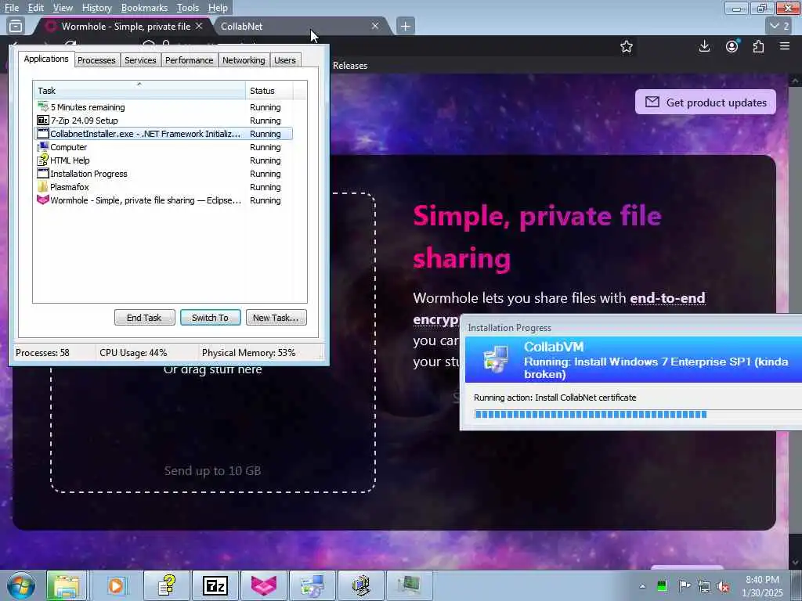Image resolution: width=802 pixels, height=601 pixels.
Task: Open Windows Explorer from the taskbar
Action: point(67,585)
